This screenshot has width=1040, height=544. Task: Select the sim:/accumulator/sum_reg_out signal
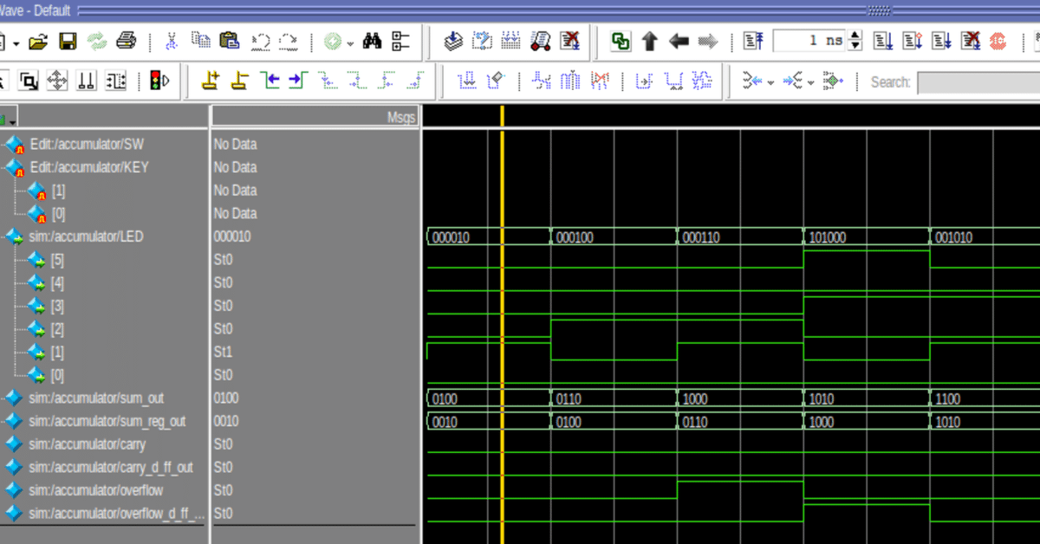(x=107, y=421)
